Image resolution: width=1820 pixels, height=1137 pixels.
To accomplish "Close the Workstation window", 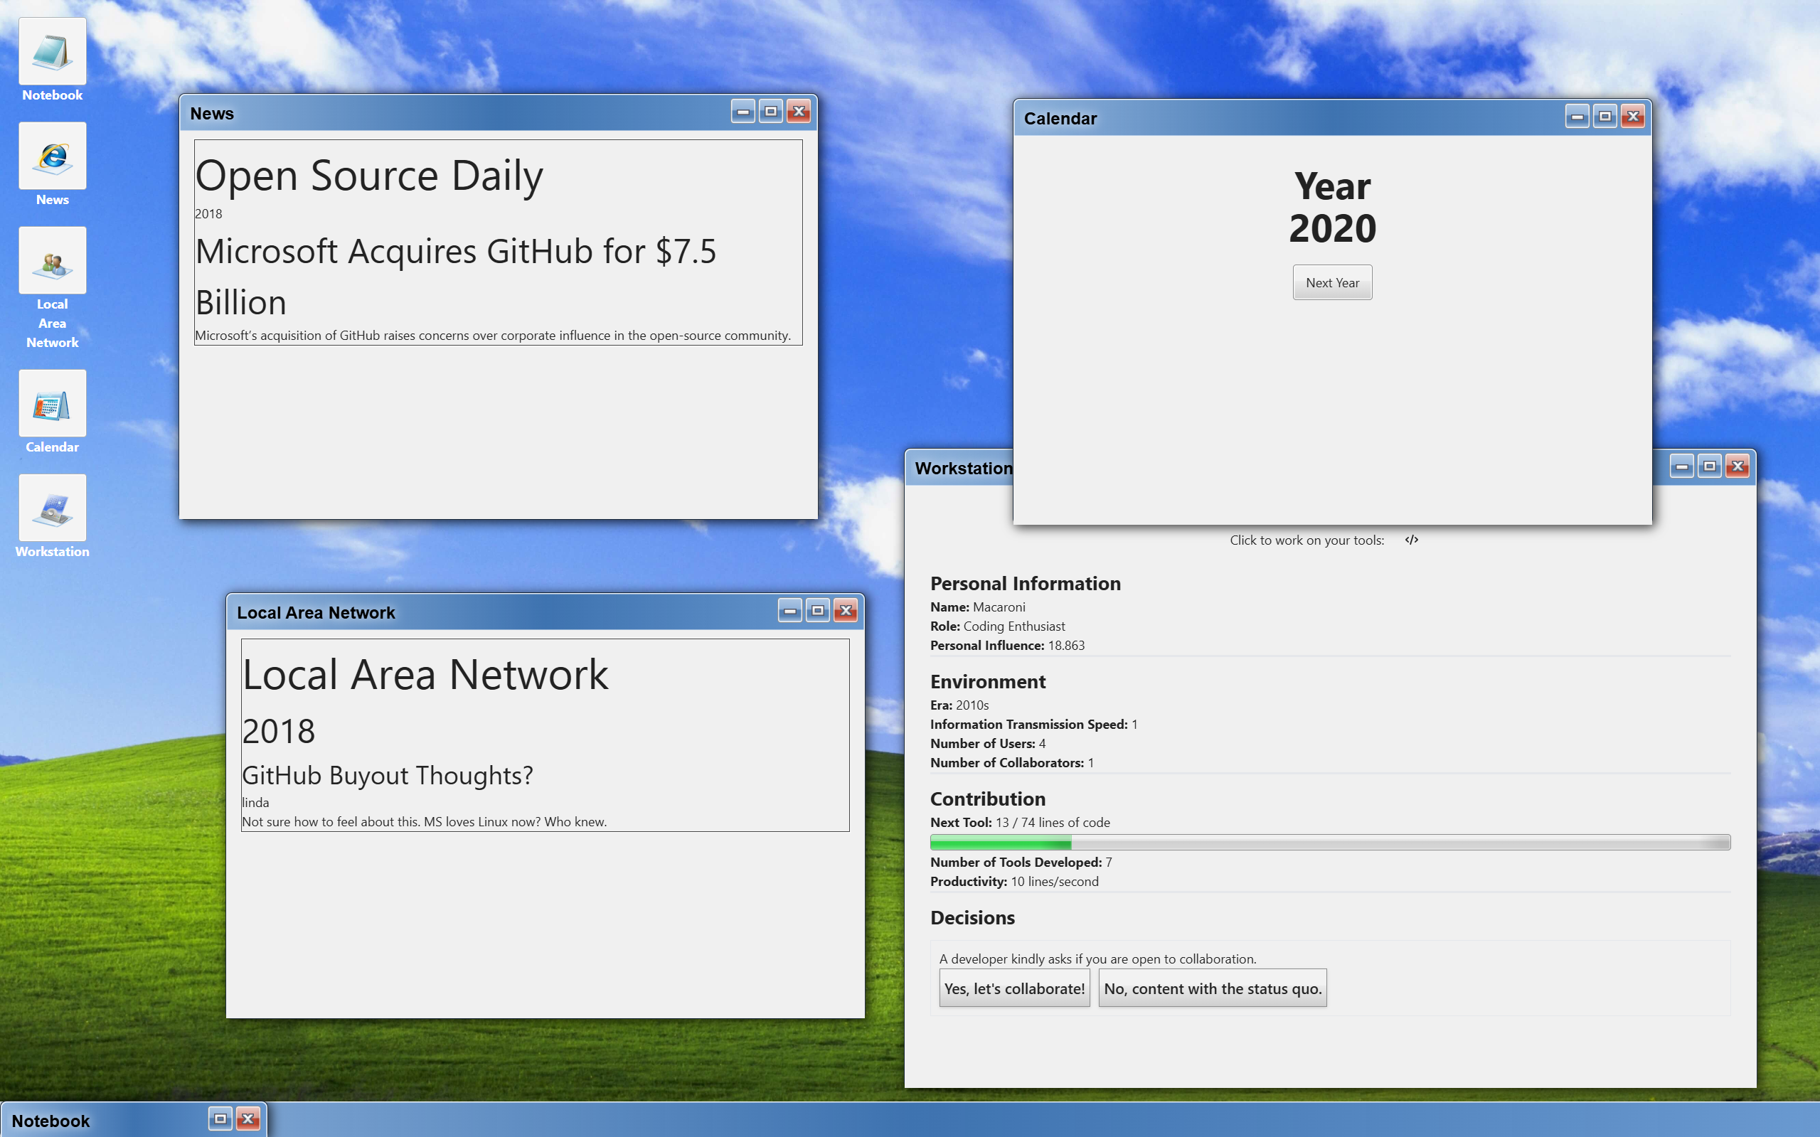I will click(1737, 466).
